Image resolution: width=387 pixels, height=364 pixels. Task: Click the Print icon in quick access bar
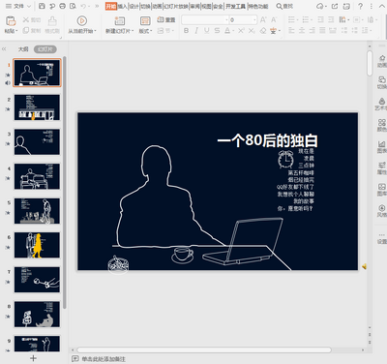(x=63, y=6)
